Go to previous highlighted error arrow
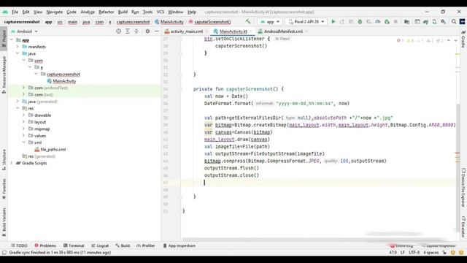This screenshot has width=467, height=263. pyautogui.click(x=449, y=40)
